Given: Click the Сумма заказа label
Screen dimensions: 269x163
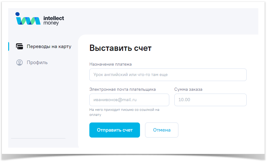Looking at the screenshot, I should pyautogui.click(x=188, y=89).
